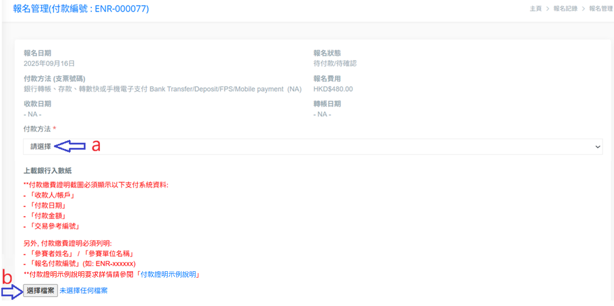Image resolution: width=614 pixels, height=306 pixels.
Task: Click the 收款日期 label
Action: (x=38, y=104)
